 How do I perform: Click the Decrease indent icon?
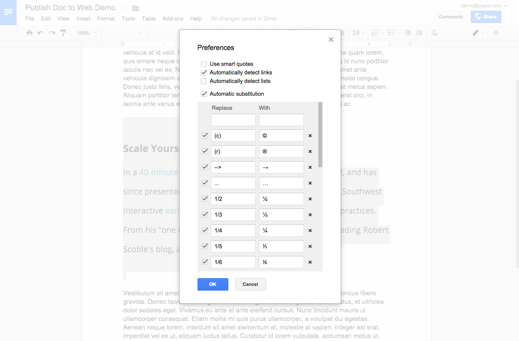point(408,33)
